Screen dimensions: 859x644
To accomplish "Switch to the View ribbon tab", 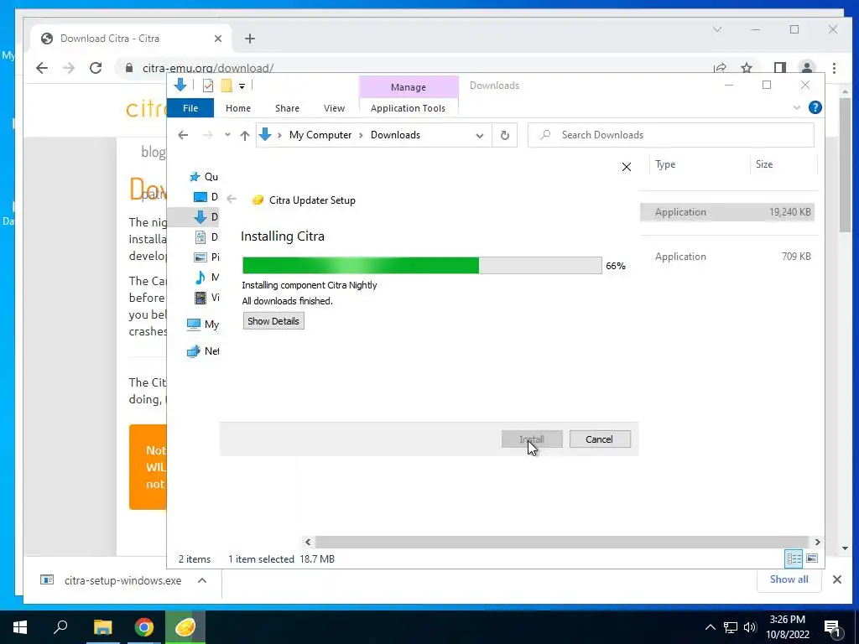I will coord(334,108).
